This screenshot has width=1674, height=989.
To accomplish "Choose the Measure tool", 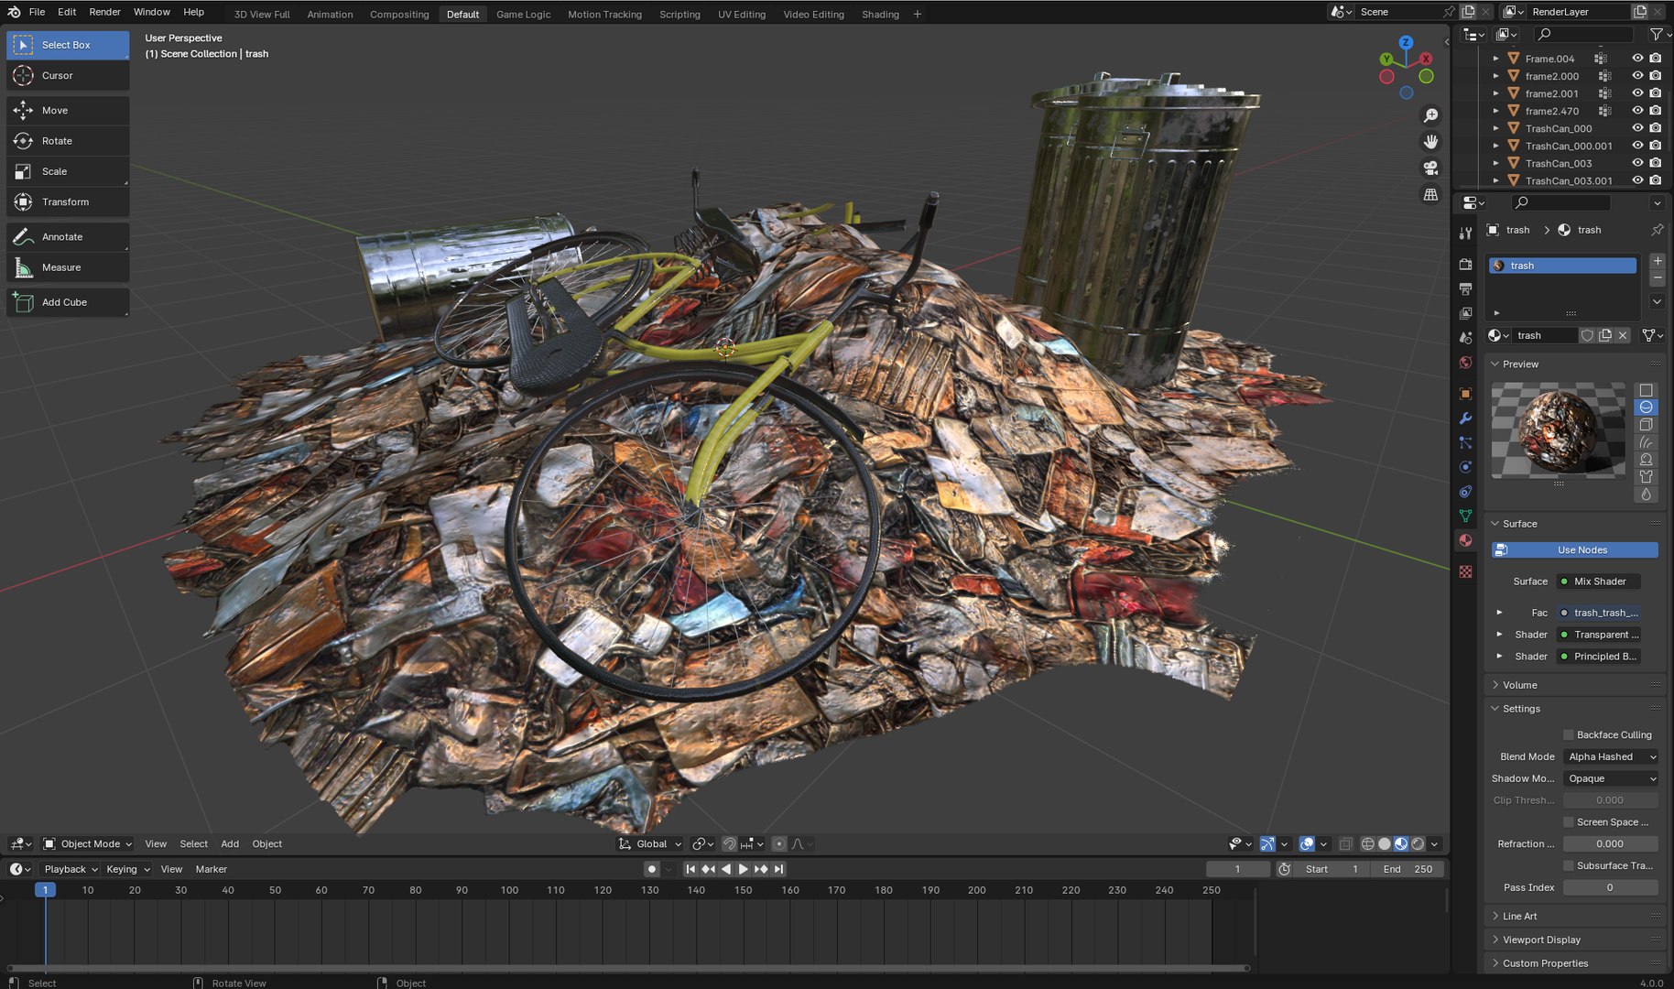I will point(68,267).
